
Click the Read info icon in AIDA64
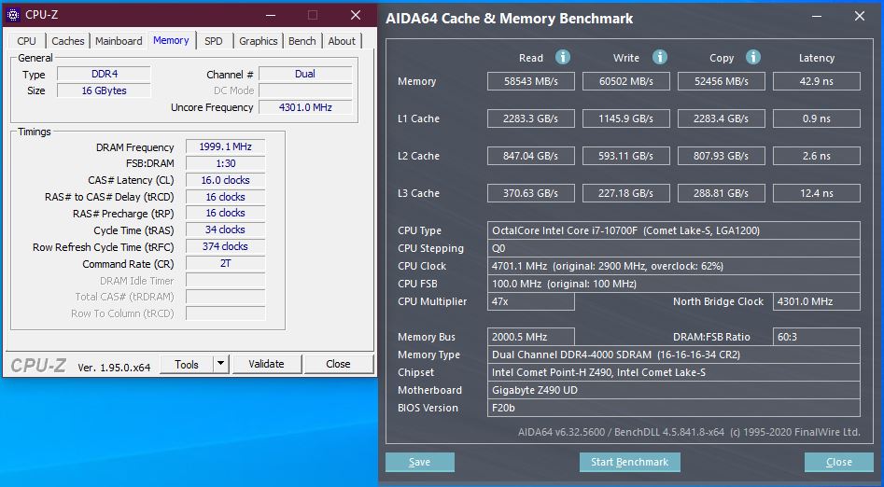(562, 57)
